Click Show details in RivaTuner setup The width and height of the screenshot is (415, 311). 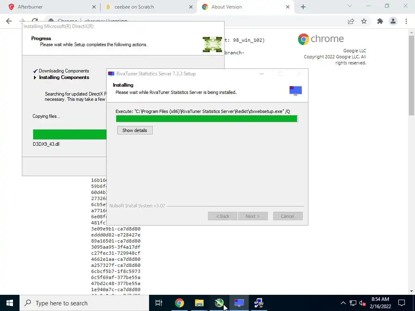(135, 130)
